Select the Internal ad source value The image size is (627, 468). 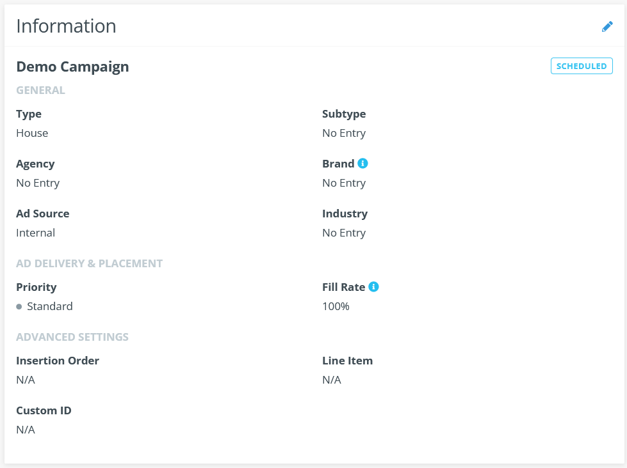point(36,233)
